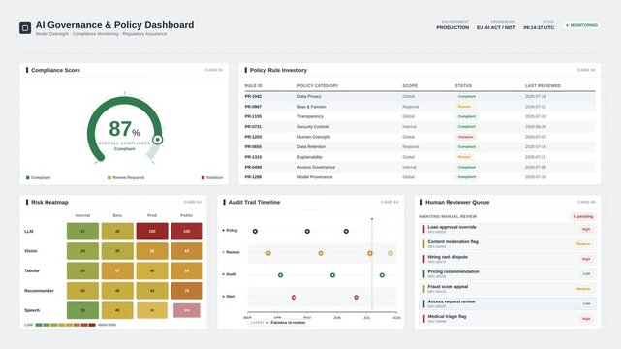
Task: Sort by the RULE ID column header
Action: tap(254, 86)
